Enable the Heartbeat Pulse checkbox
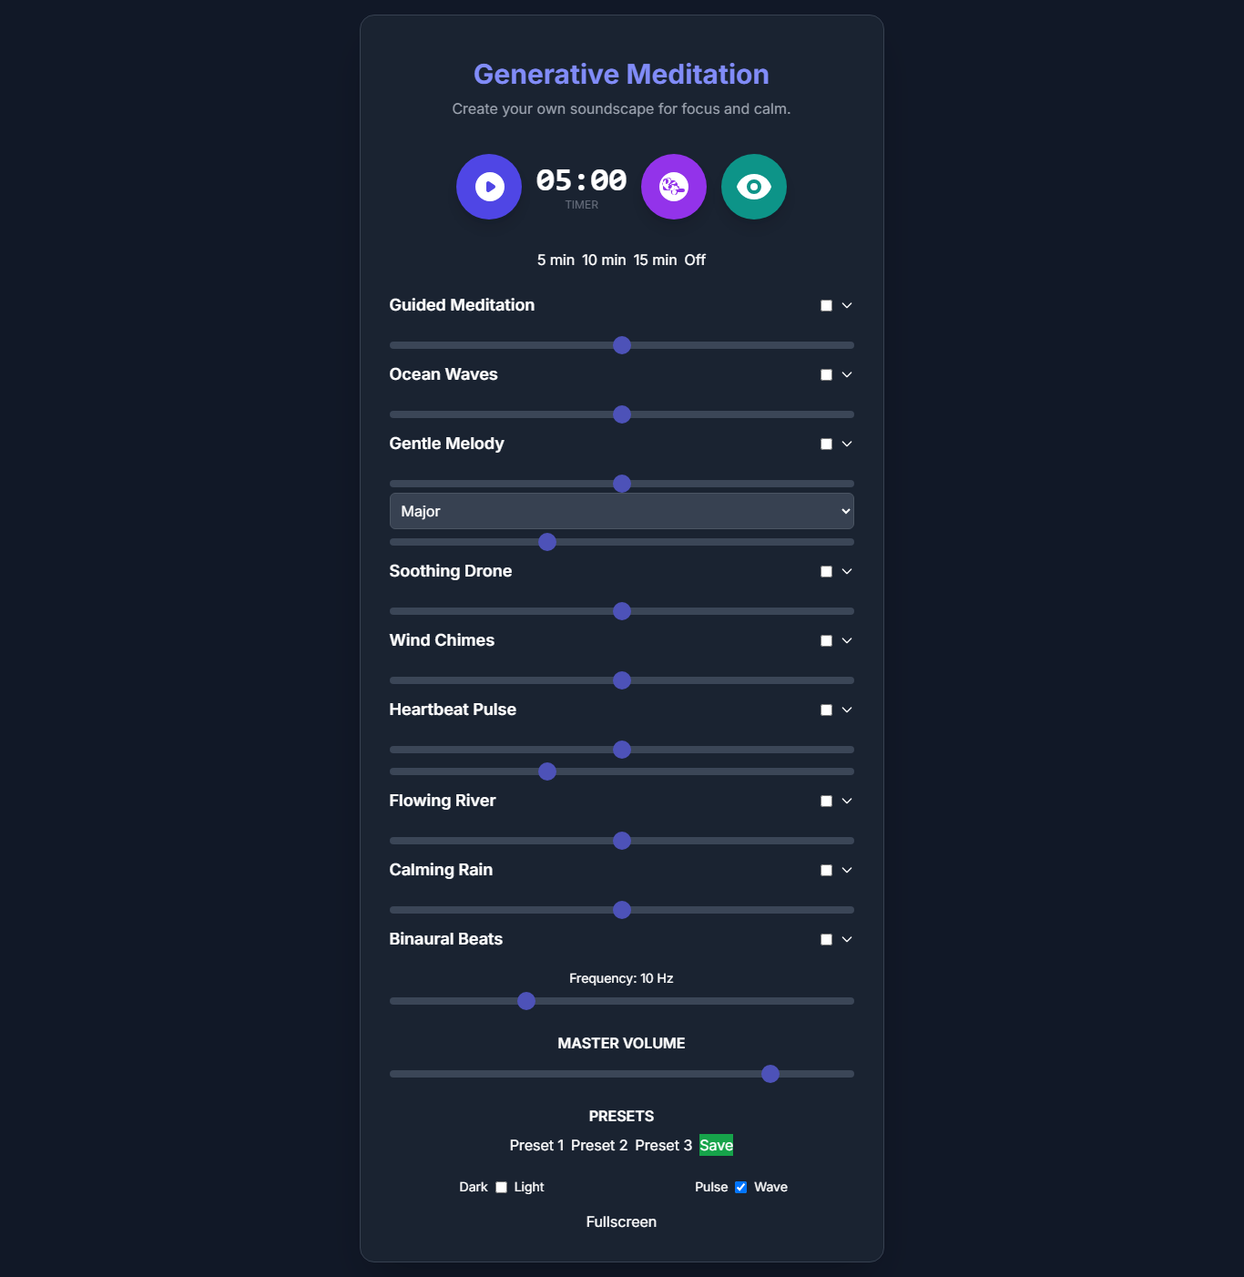 tap(827, 710)
